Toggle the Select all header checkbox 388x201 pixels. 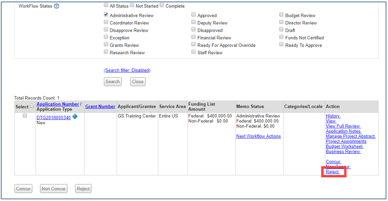coord(32,106)
